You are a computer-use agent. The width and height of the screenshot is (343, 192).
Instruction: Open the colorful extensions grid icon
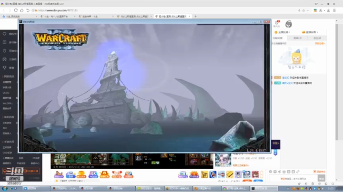click(315, 10)
